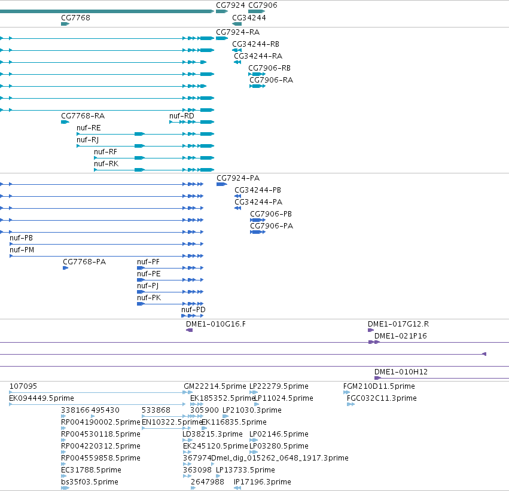
Task: Open the nuf-RJ transcript label
Action: pyautogui.click(x=88, y=140)
